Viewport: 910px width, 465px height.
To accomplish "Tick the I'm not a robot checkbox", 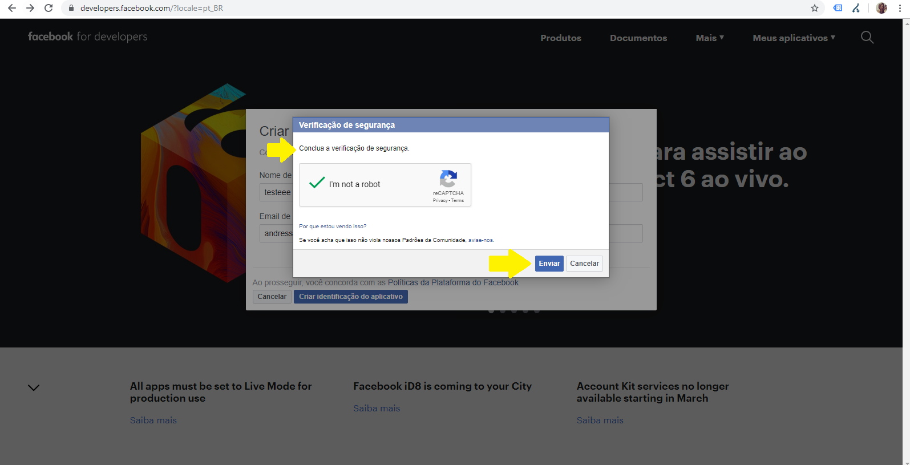I will [317, 183].
